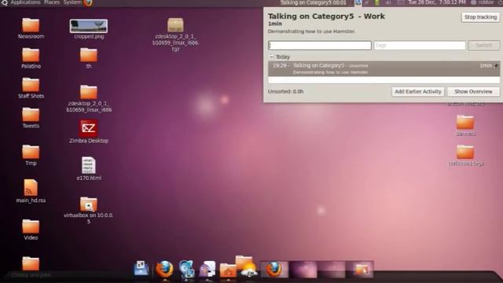Click the Show Overview button
503x283 pixels.
pos(473,91)
